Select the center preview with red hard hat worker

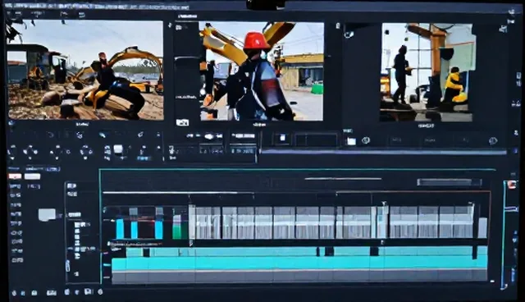pyautogui.click(x=262, y=71)
